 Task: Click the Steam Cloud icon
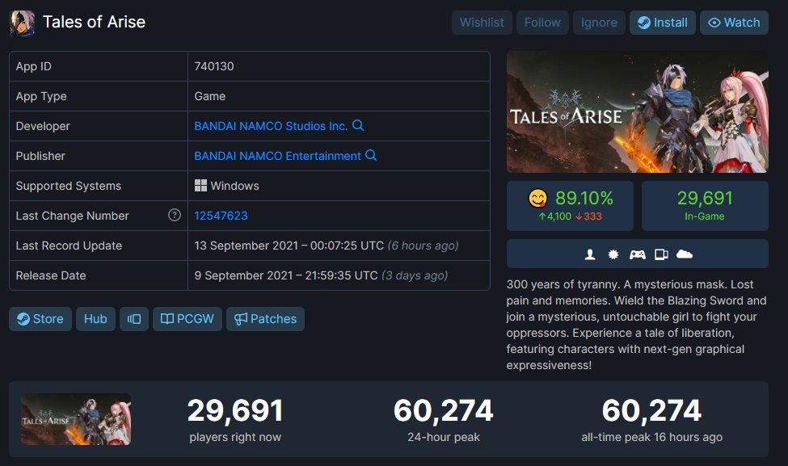point(685,254)
